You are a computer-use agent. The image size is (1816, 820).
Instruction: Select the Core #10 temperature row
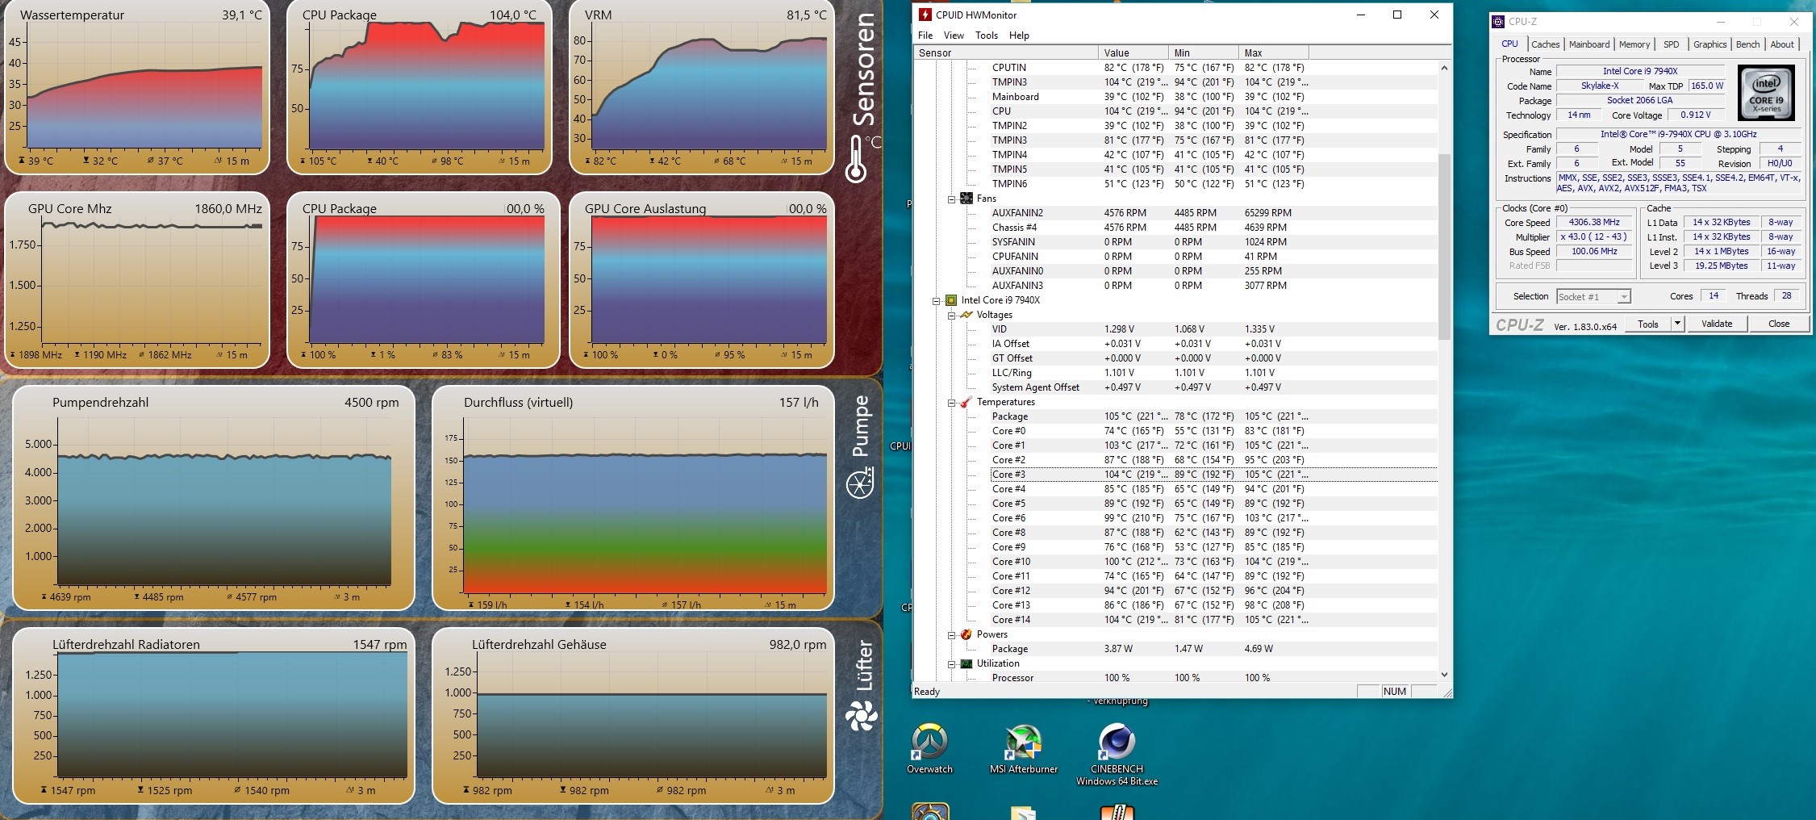1213,562
